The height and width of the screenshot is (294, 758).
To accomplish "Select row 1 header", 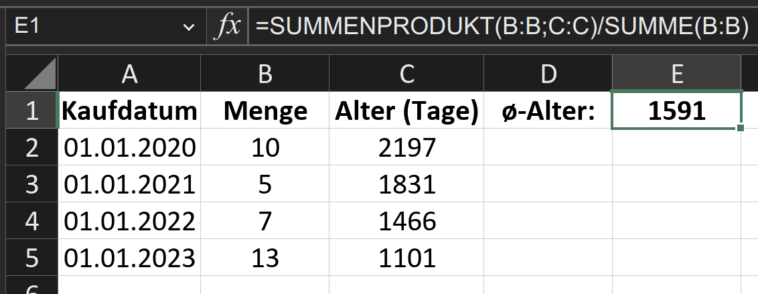I will [x=29, y=111].
